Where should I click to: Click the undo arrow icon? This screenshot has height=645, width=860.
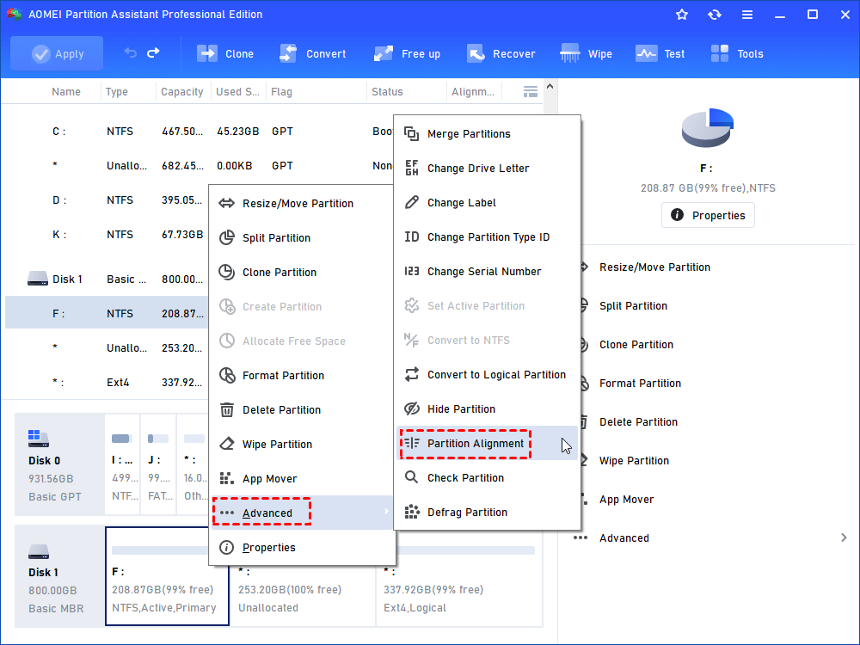click(x=131, y=53)
